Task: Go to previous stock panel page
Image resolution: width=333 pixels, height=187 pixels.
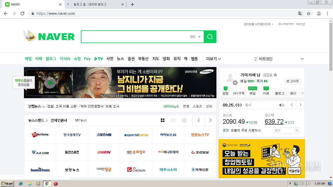Action: tap(292, 105)
